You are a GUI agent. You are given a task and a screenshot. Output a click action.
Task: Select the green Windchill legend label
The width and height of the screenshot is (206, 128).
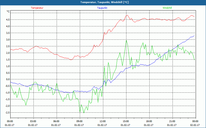pyautogui.click(x=167, y=8)
